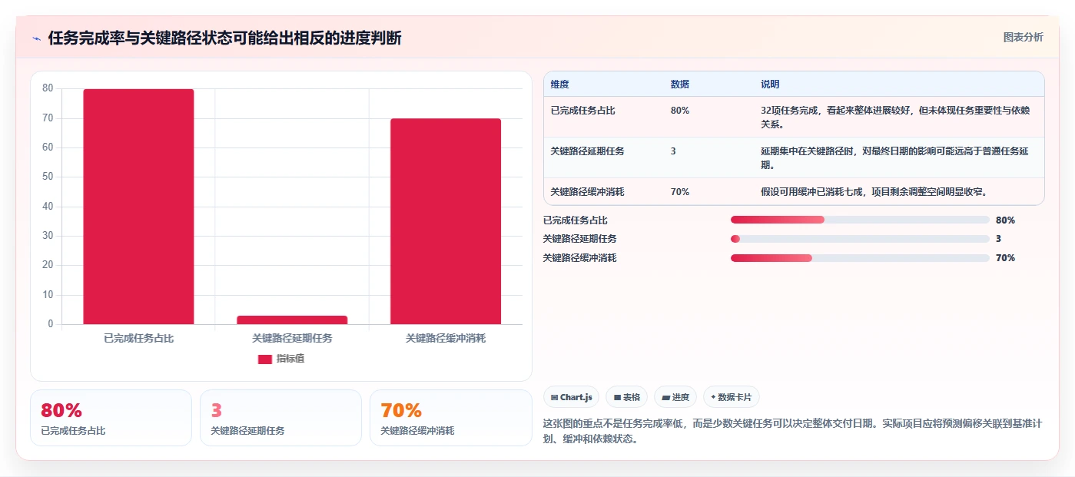This screenshot has height=477, width=1075.
Task: Click the 70% progress bar for 关键路径缓冲消耗
Action: pyautogui.click(x=860, y=258)
